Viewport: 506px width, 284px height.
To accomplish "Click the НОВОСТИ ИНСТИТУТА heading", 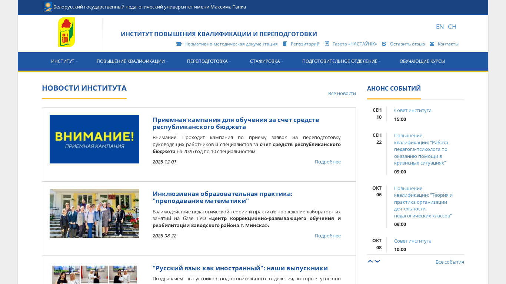I will [84, 88].
